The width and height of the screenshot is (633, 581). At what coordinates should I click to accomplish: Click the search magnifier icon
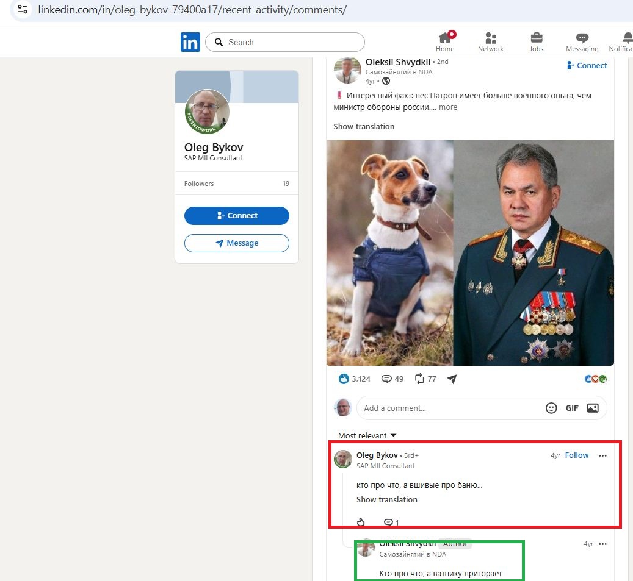(219, 42)
